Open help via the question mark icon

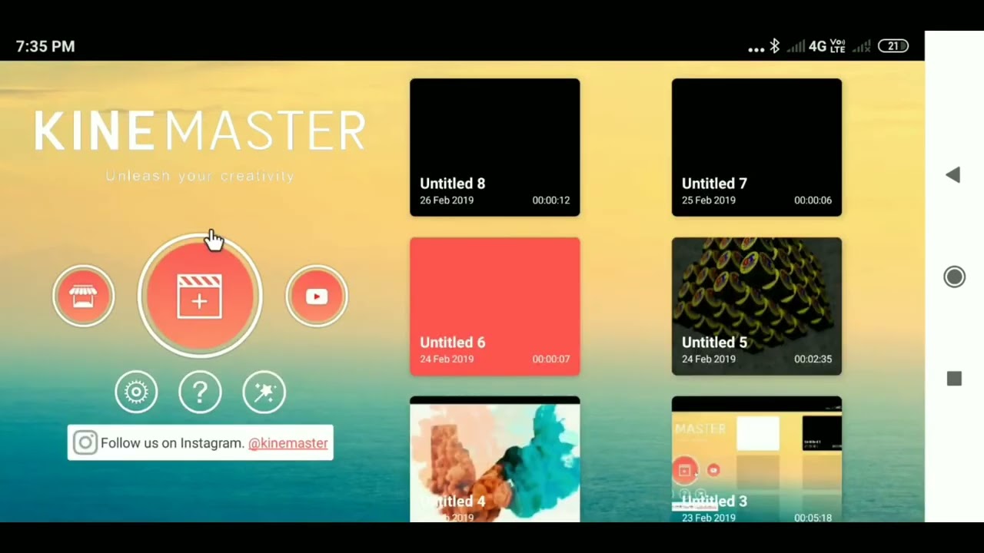click(200, 392)
